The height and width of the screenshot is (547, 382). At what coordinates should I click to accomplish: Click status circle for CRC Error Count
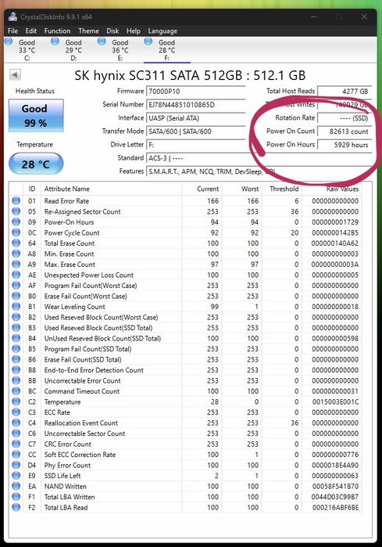pyautogui.click(x=16, y=444)
